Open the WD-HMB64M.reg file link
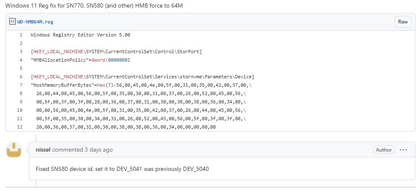The image size is (420, 191). pyautogui.click(x=36, y=22)
